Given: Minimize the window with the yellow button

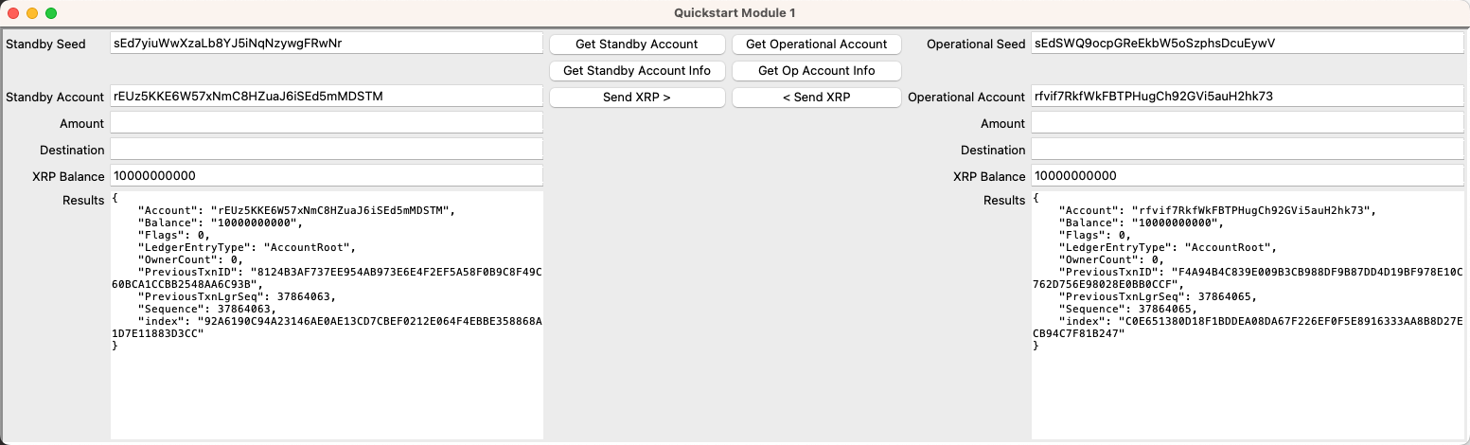Looking at the screenshot, I should point(31,13).
